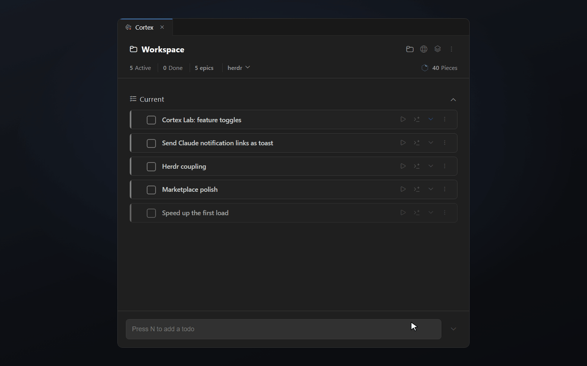This screenshot has width=587, height=366.
Task: Click the Speed up the first load text
Action: pyautogui.click(x=195, y=213)
